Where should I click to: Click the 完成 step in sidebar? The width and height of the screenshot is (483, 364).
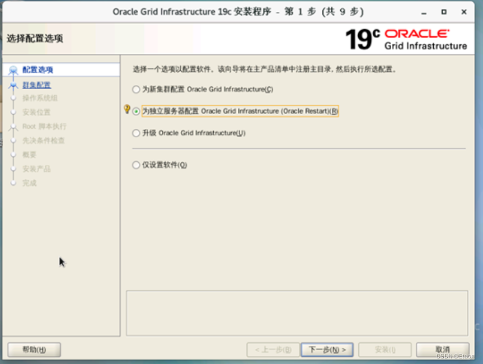(29, 183)
